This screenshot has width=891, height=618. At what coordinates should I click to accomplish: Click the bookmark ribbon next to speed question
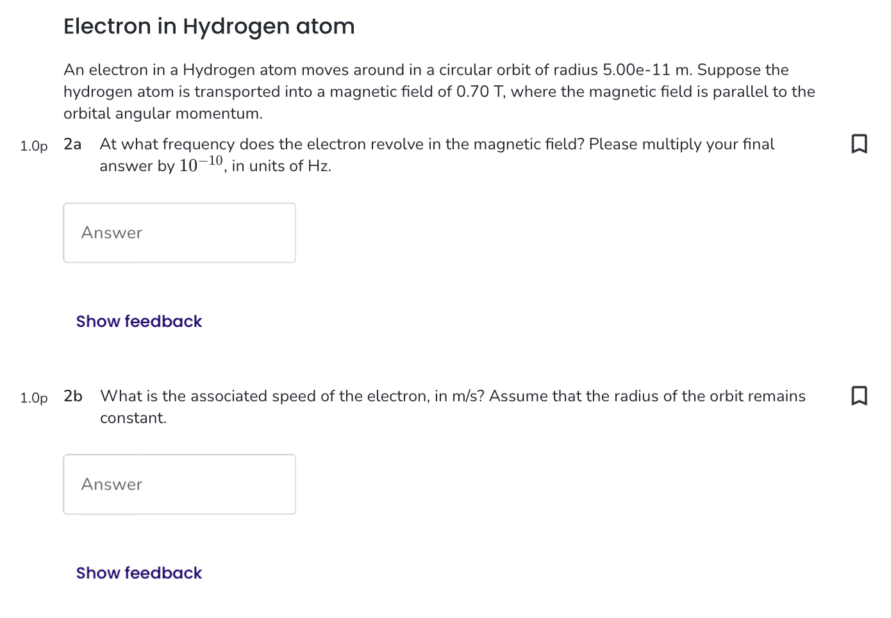859,396
